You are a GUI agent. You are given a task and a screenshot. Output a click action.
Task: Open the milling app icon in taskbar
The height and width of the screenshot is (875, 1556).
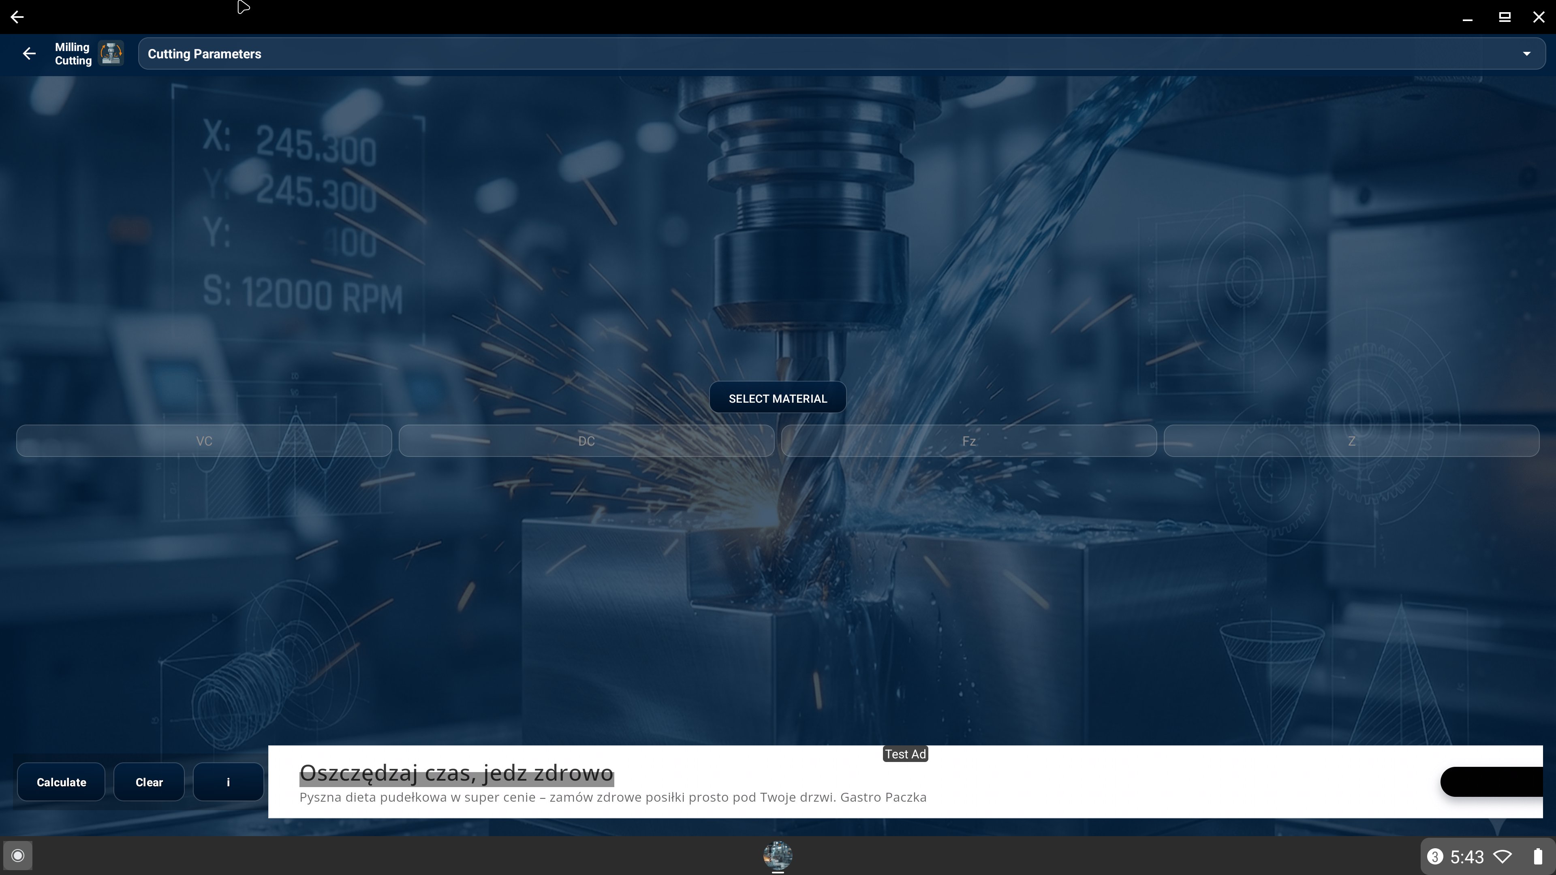(x=778, y=856)
